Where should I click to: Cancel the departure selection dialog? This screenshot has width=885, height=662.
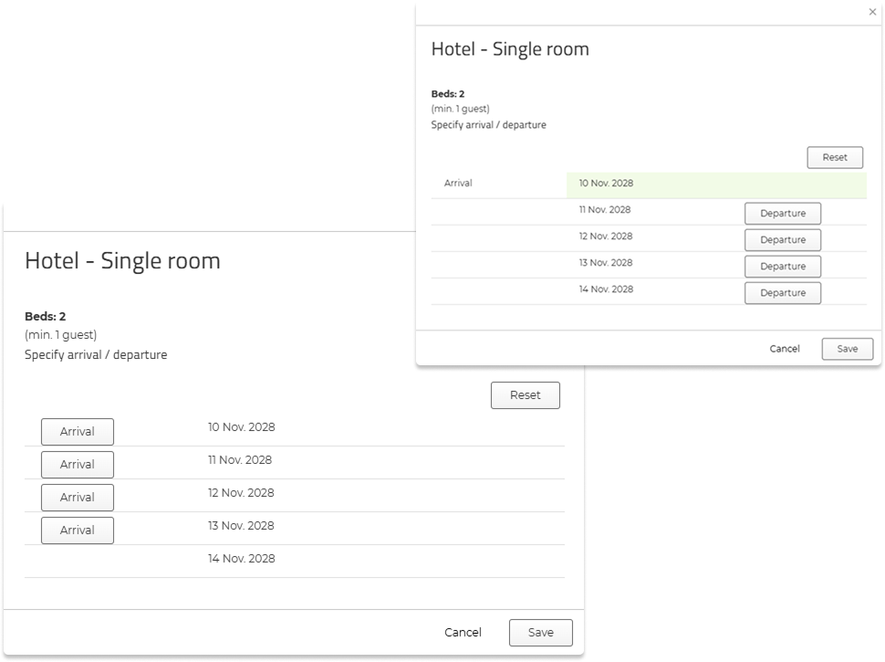point(785,349)
